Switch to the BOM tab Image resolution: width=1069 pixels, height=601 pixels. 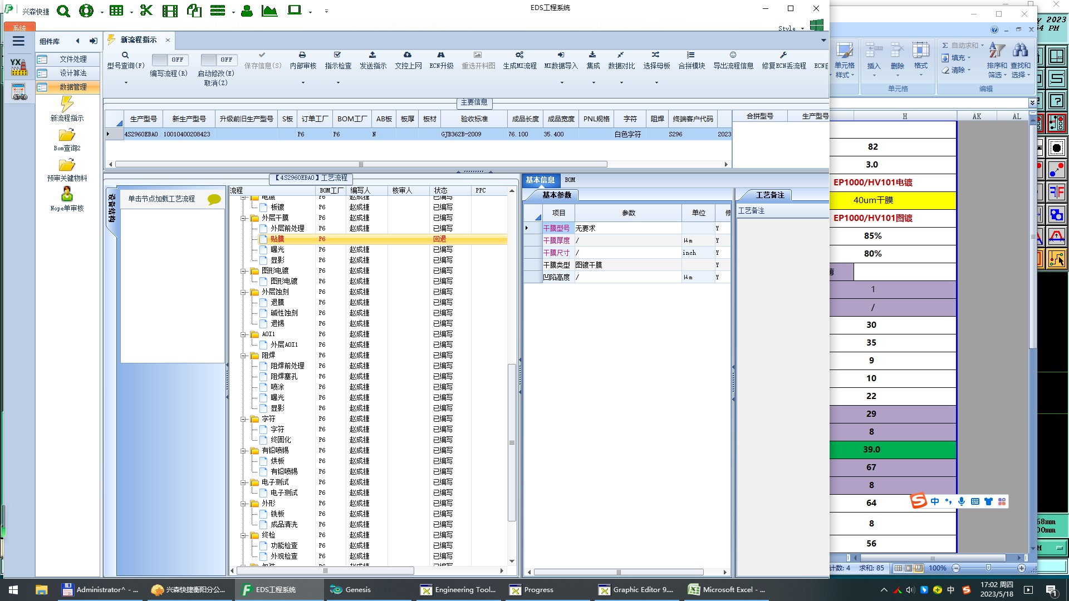pos(570,180)
